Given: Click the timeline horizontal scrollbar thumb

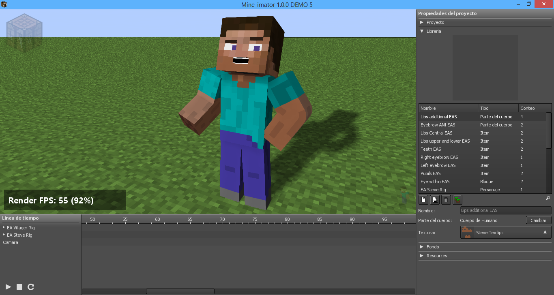Looking at the screenshot, I should tap(180, 291).
